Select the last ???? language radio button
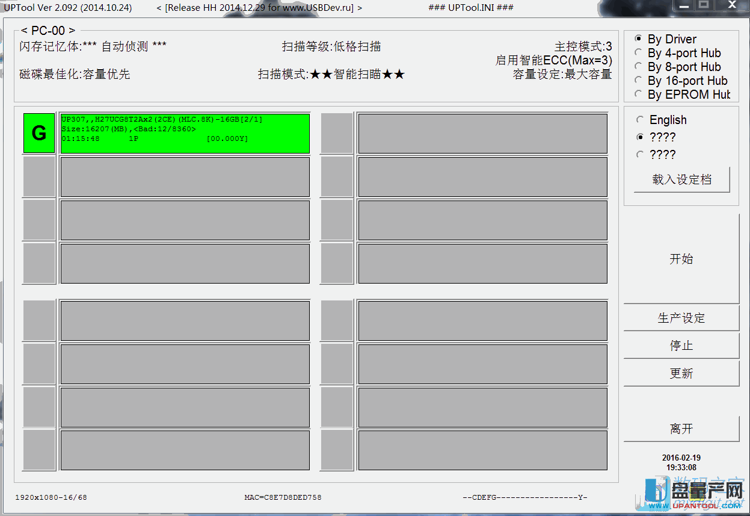The height and width of the screenshot is (516, 750). pos(640,155)
